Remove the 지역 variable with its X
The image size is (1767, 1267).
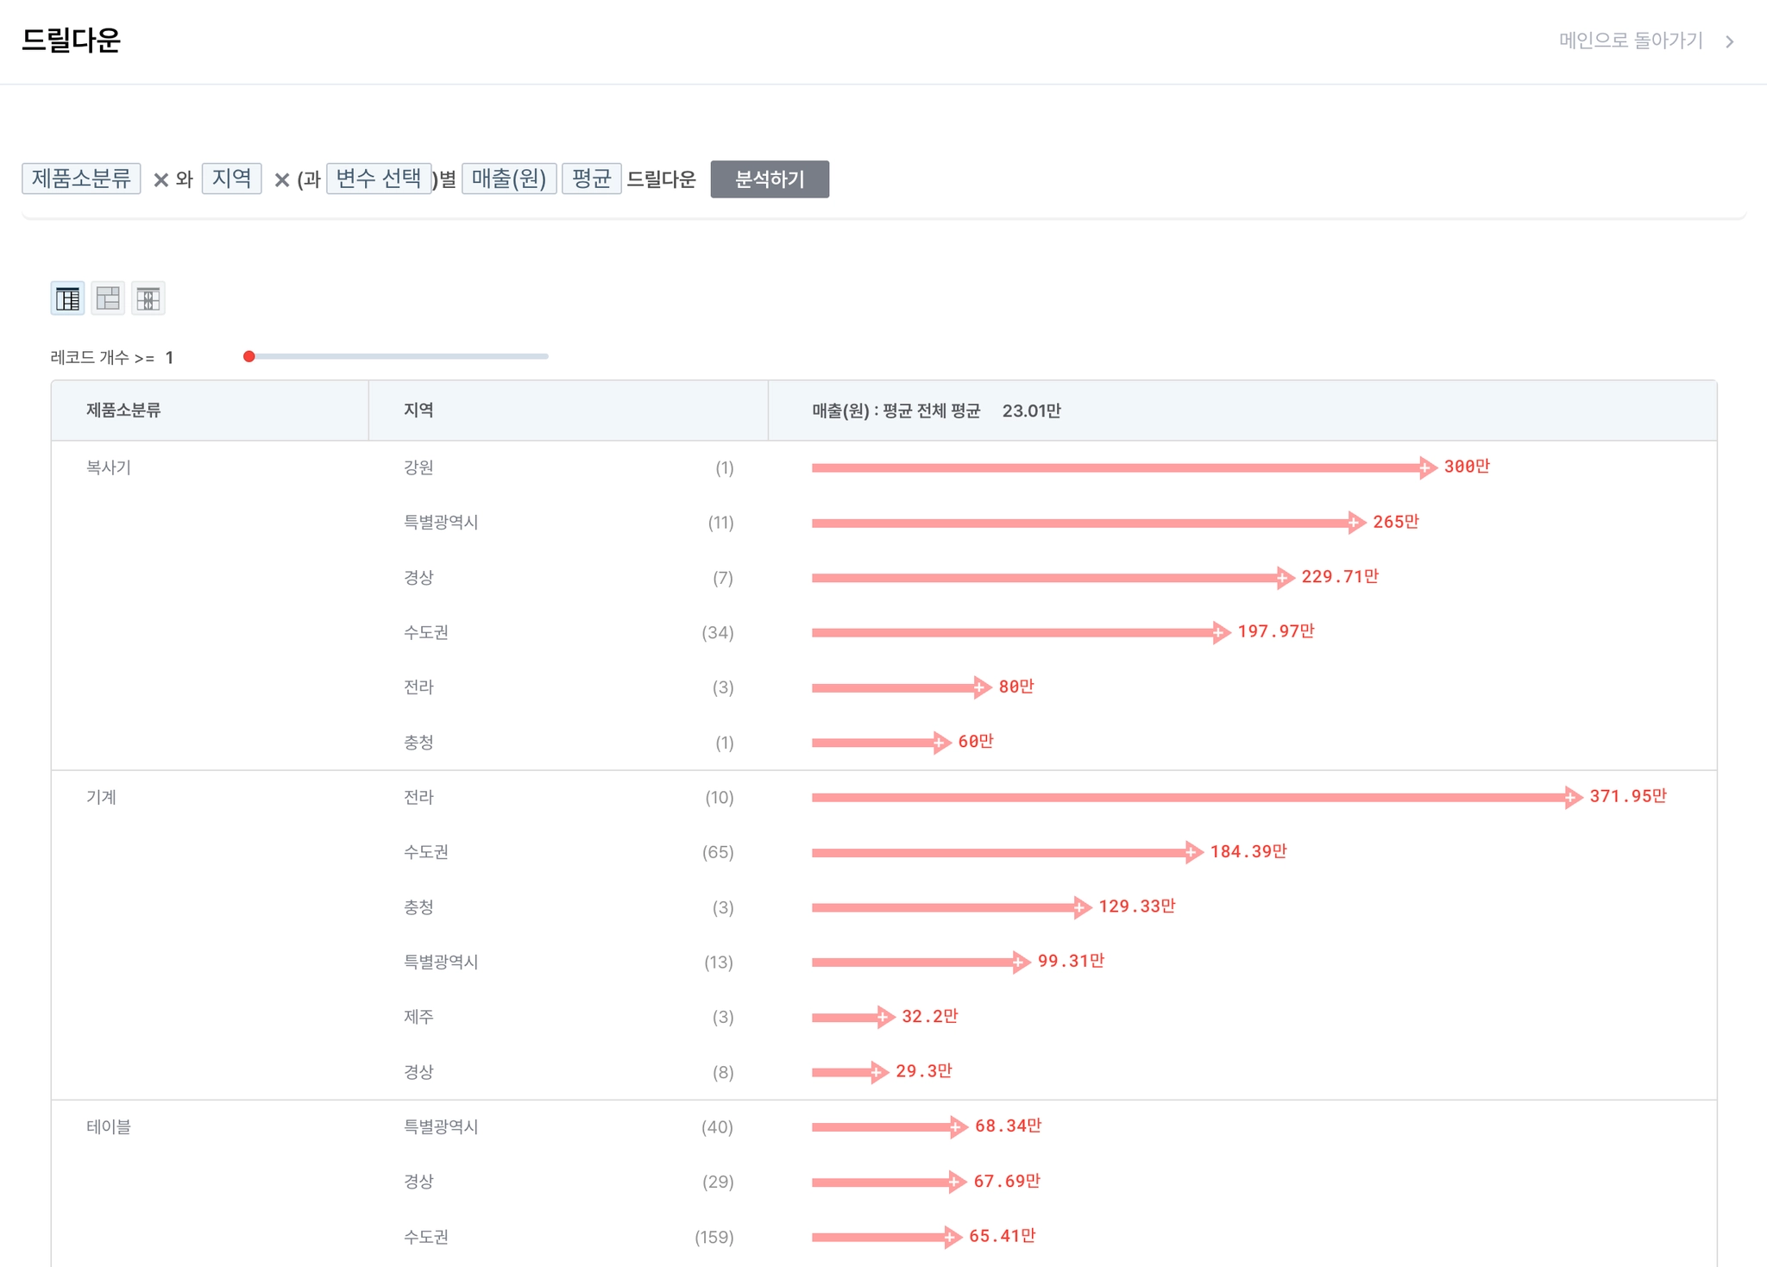(x=281, y=179)
